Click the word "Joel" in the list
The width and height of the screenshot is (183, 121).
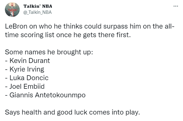pyautogui.click(x=15, y=87)
